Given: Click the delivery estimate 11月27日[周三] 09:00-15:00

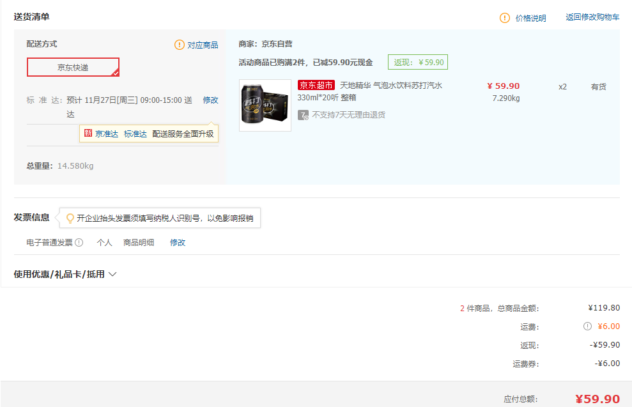Looking at the screenshot, I should pyautogui.click(x=133, y=100).
